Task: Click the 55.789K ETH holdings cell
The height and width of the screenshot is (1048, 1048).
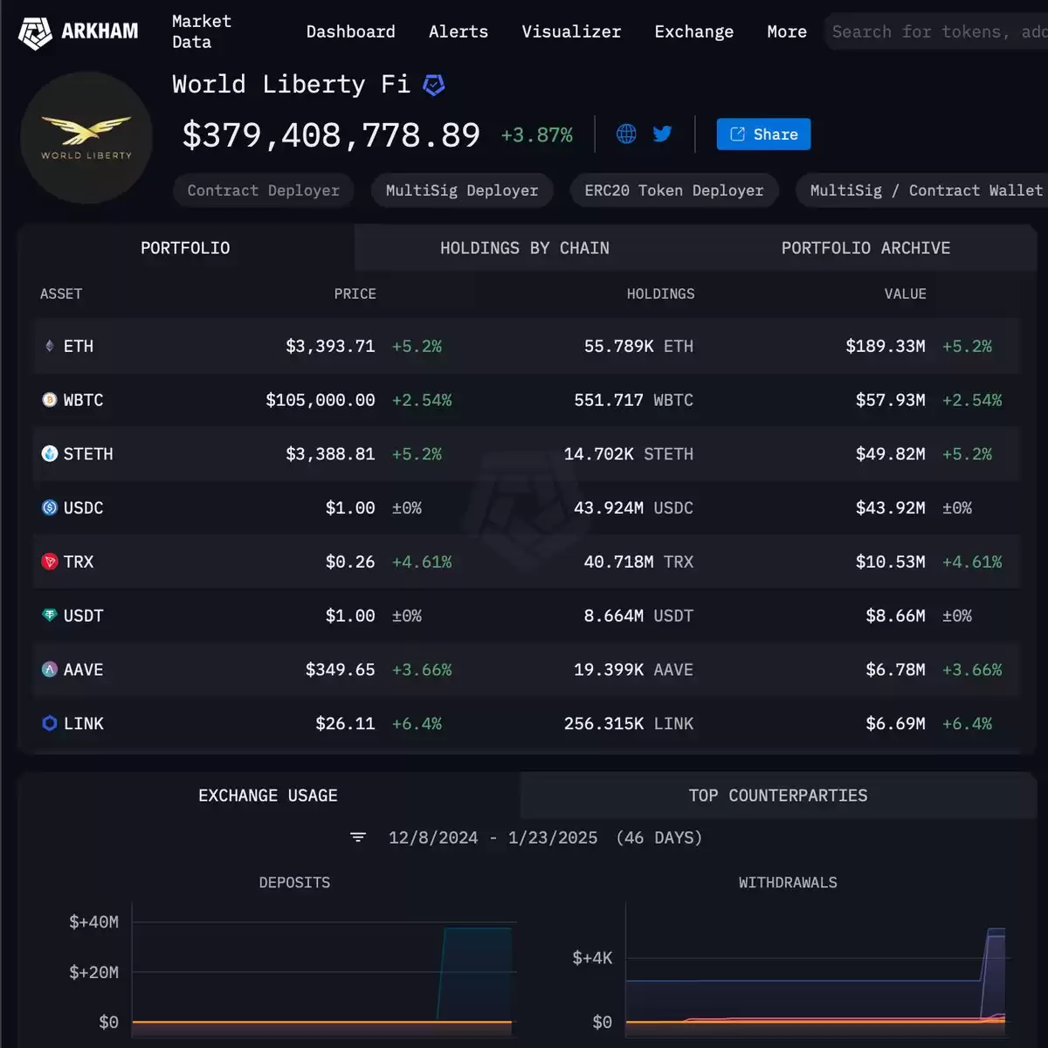Action: pyautogui.click(x=638, y=346)
